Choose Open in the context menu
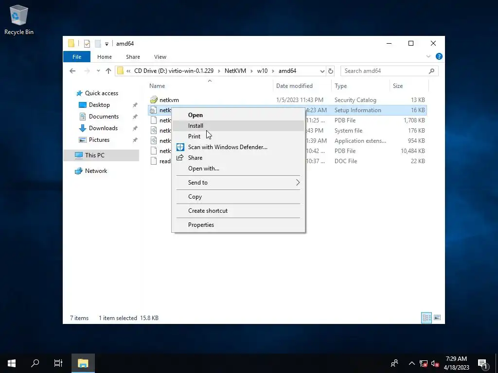The width and height of the screenshot is (498, 373). click(238, 115)
